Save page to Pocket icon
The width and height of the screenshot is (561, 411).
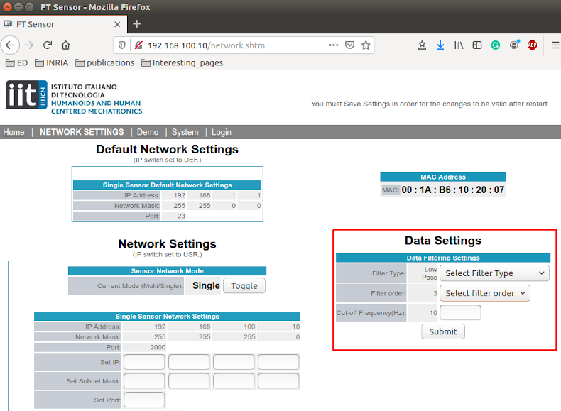pos(349,45)
